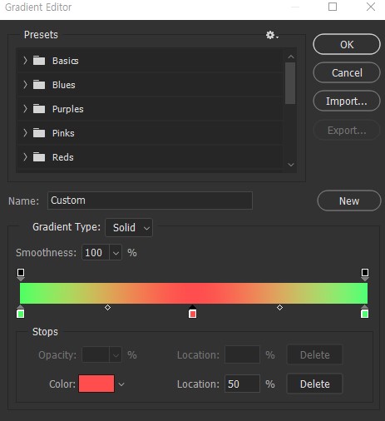Confirm with the OK button
Image resolution: width=385 pixels, height=421 pixels.
click(x=347, y=44)
